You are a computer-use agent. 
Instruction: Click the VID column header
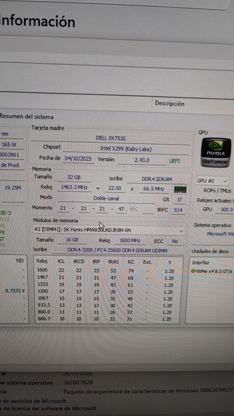pos(20,261)
